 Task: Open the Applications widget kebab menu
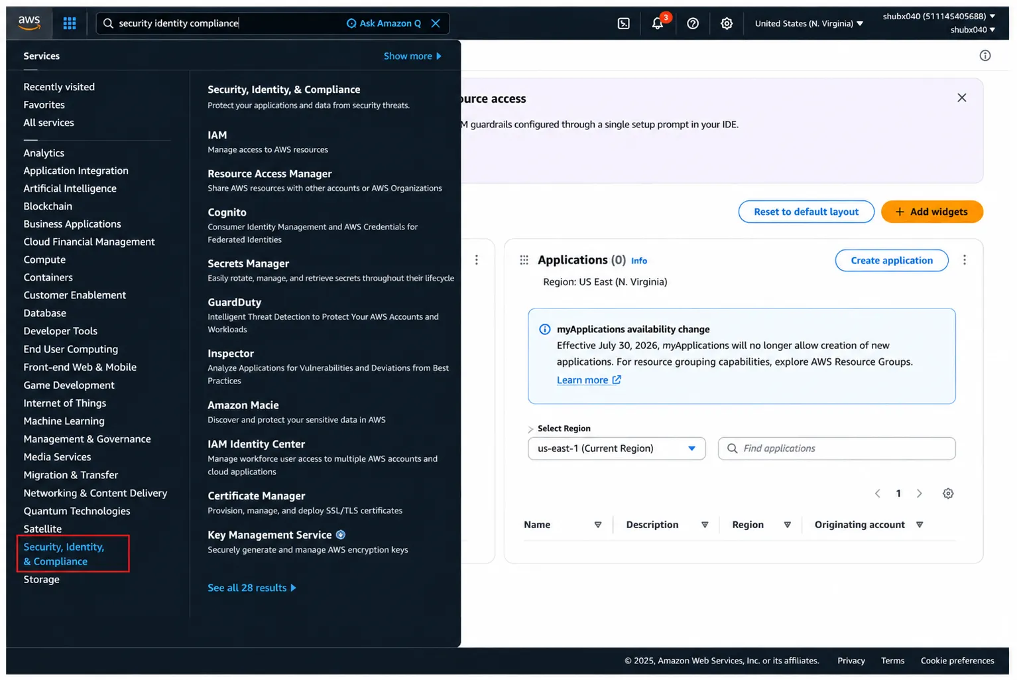click(x=965, y=260)
